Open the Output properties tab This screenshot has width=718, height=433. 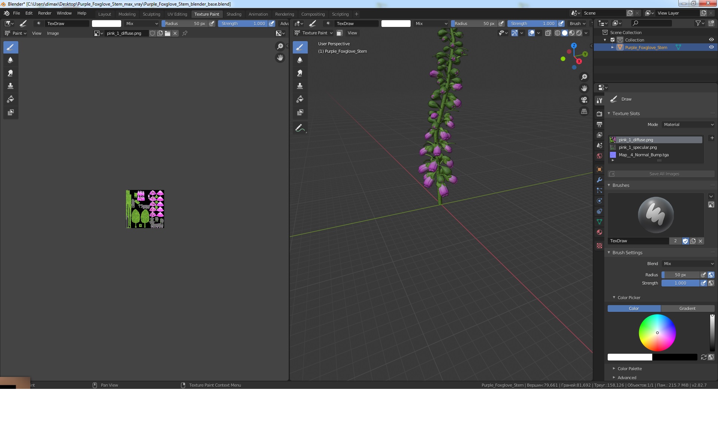pyautogui.click(x=599, y=124)
